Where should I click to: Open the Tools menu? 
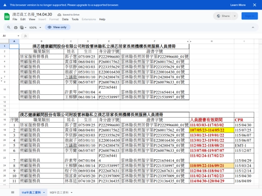coord(75,19)
